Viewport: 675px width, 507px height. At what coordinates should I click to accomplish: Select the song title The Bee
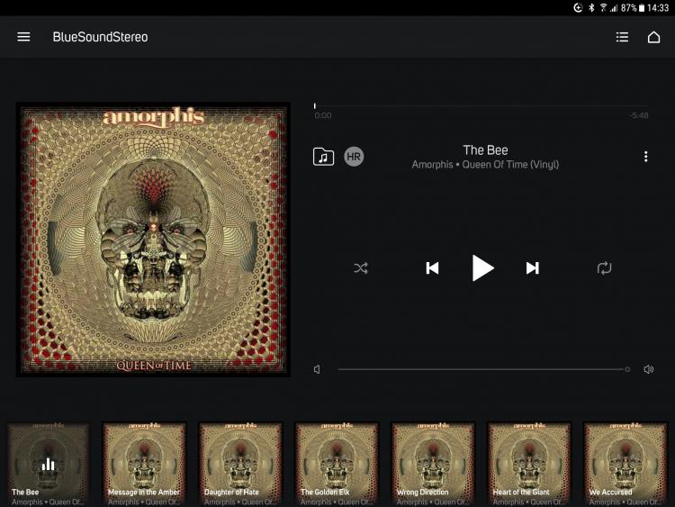point(485,149)
